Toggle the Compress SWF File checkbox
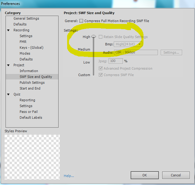 point(101,75)
